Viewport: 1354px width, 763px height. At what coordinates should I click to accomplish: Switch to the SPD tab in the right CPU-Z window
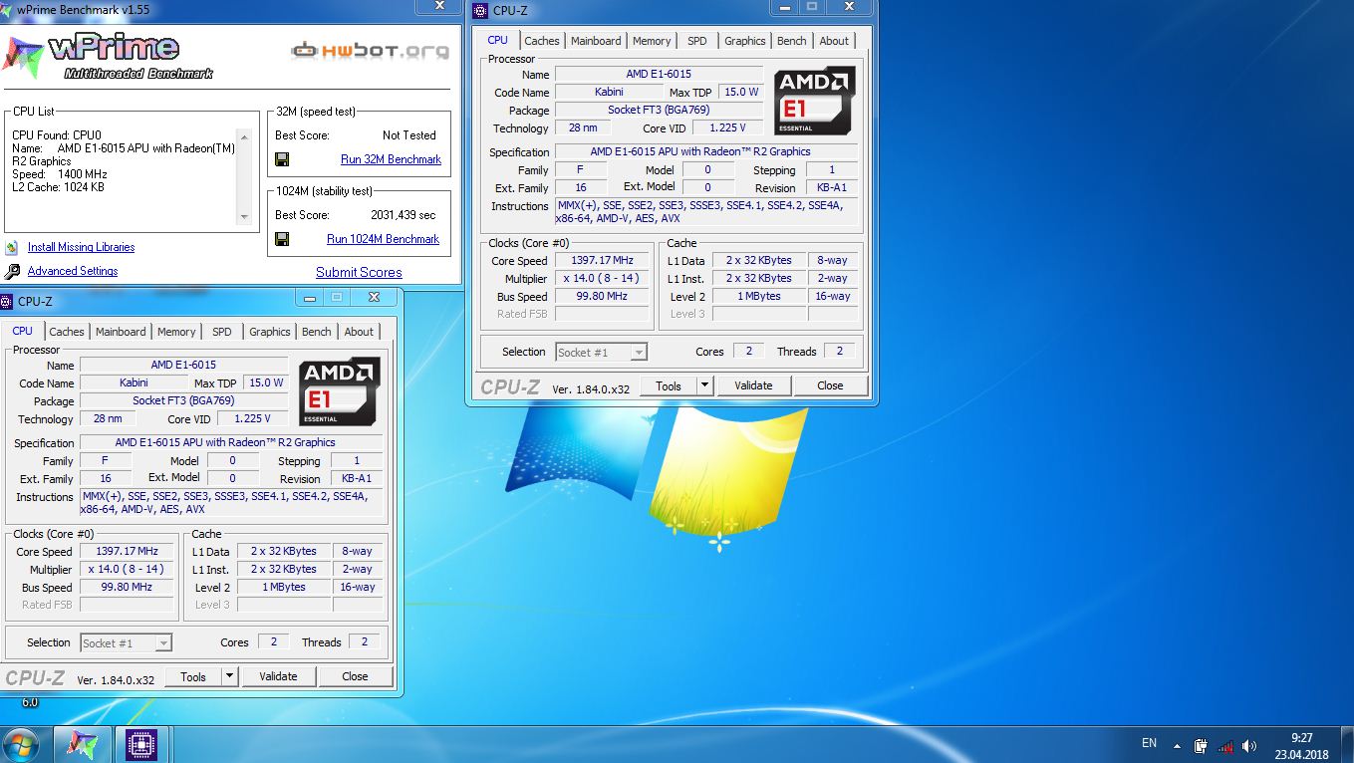pyautogui.click(x=697, y=41)
